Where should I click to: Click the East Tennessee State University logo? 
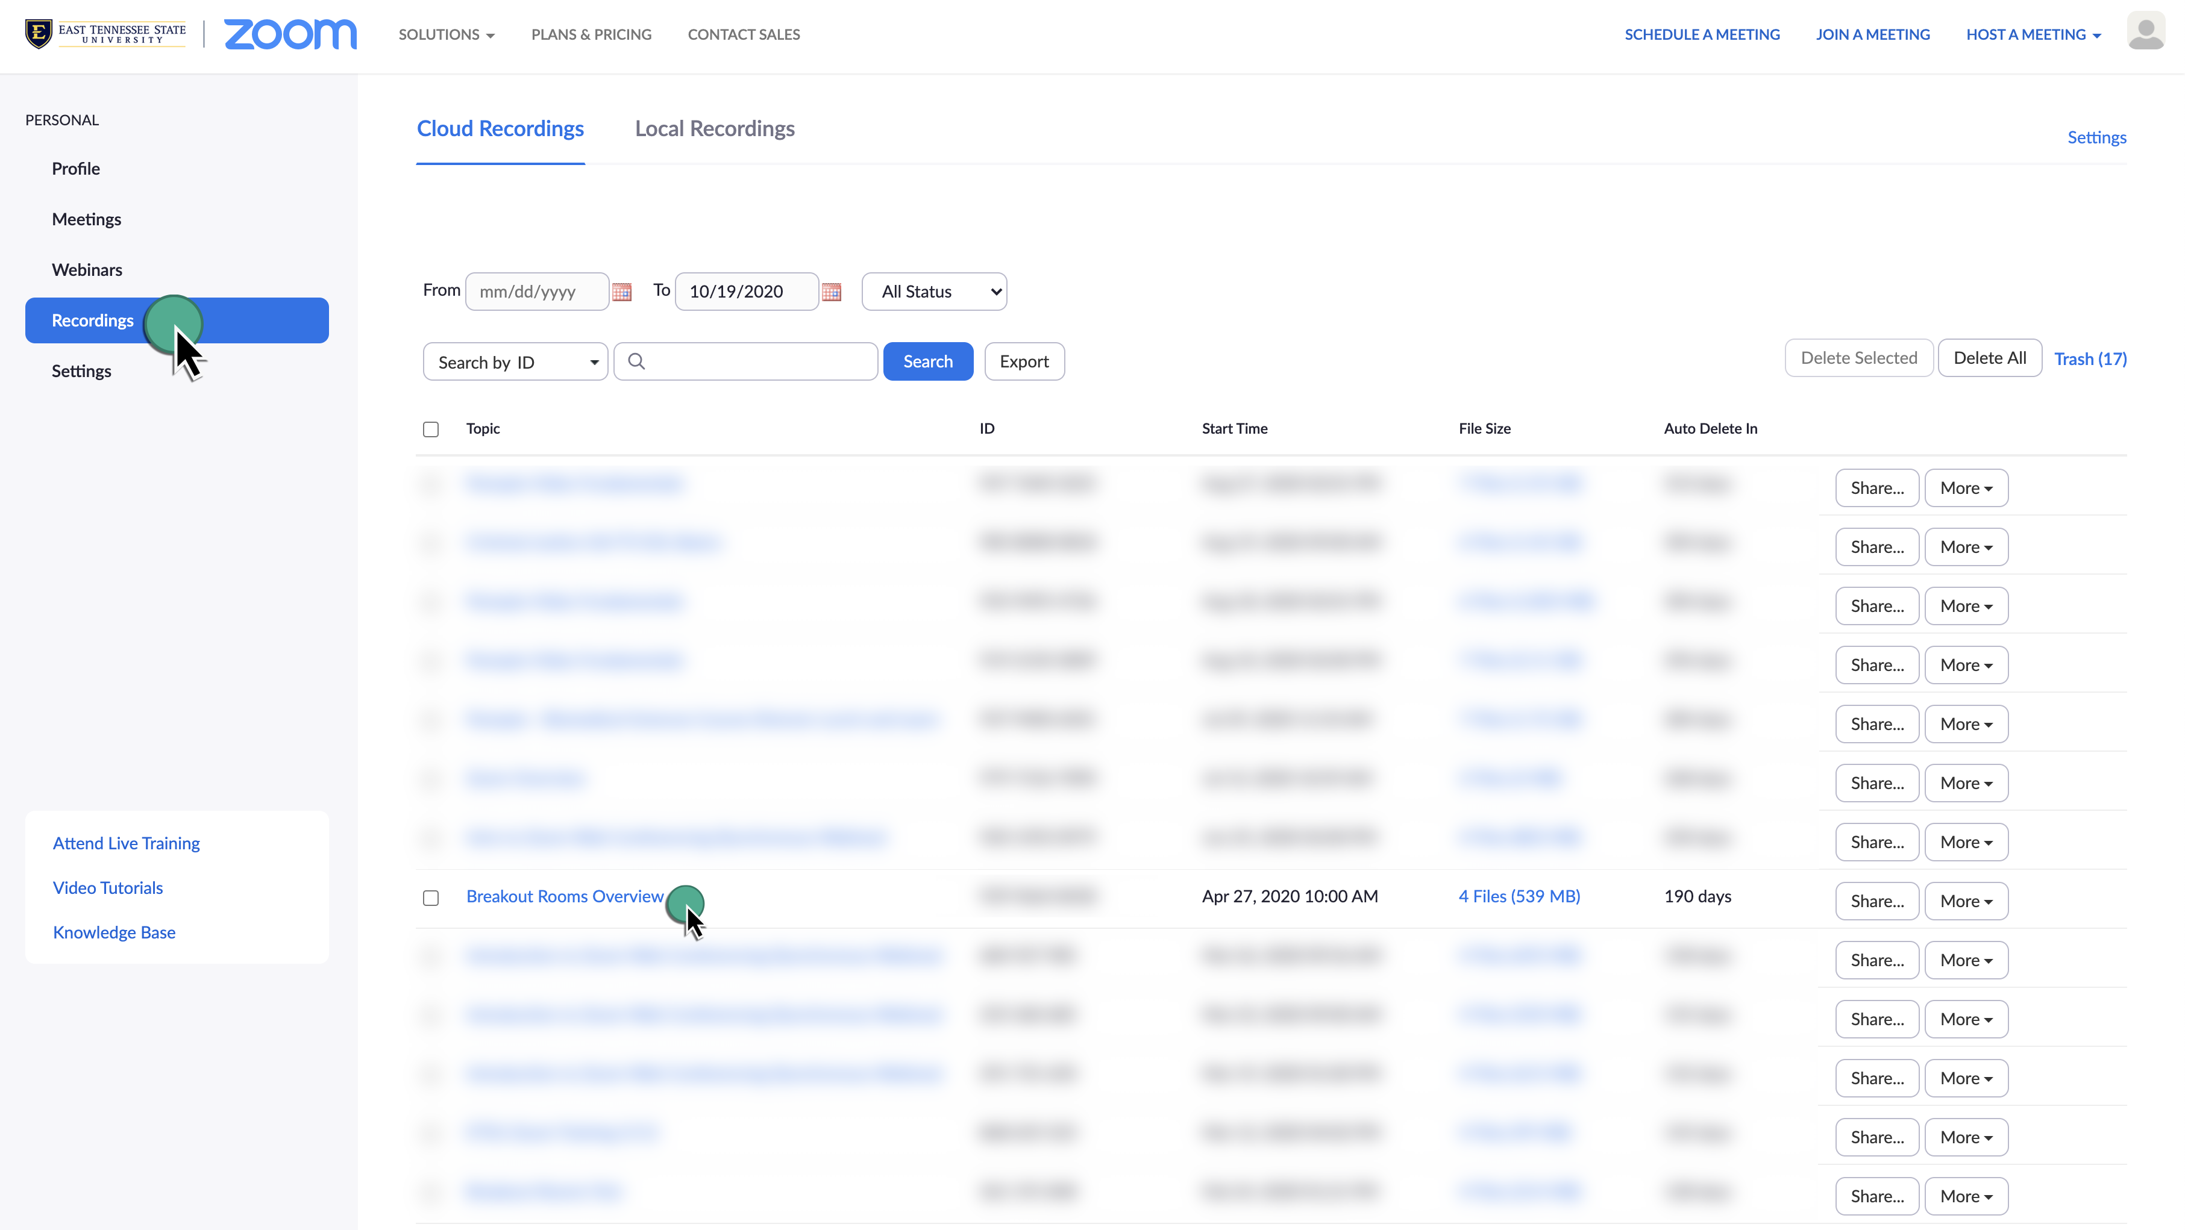coord(106,34)
